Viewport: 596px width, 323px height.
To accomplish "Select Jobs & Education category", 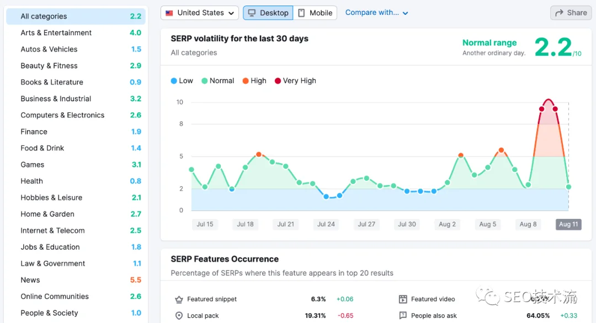I will pyautogui.click(x=76, y=247).
